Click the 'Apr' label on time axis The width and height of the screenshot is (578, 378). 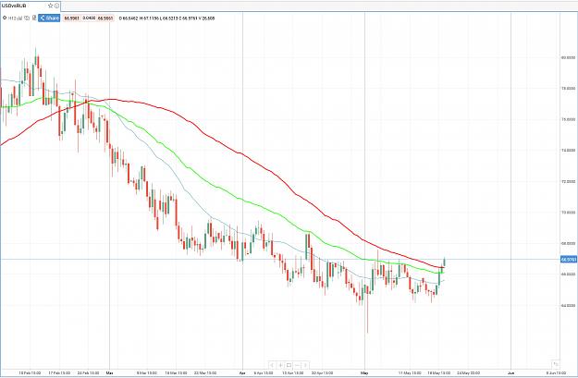point(242,373)
